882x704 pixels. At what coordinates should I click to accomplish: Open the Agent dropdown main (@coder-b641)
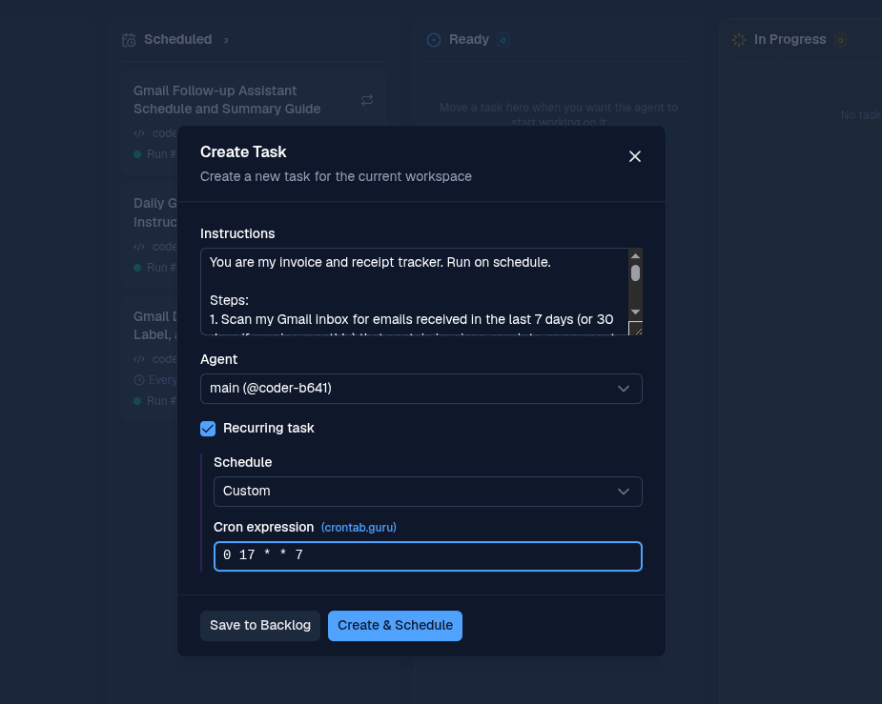pyautogui.click(x=421, y=389)
